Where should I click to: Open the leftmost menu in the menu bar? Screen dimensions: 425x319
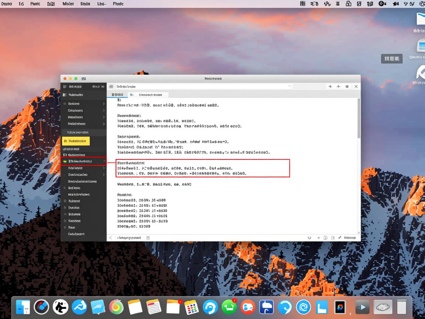7,4
